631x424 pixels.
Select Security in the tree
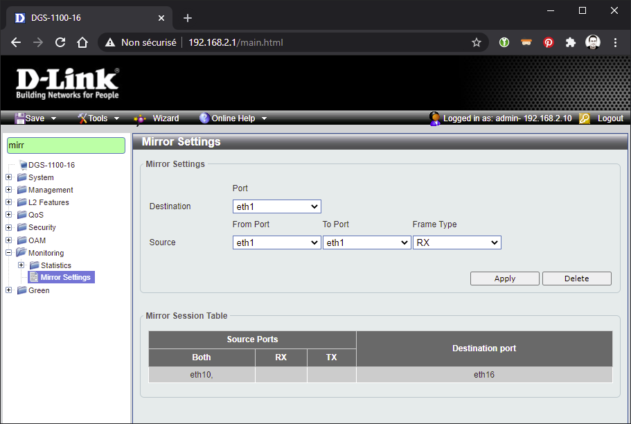(42, 227)
